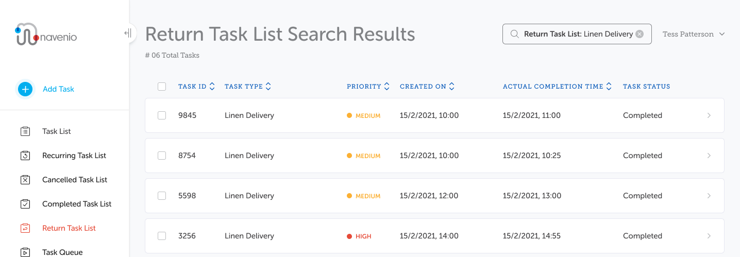Click the Completed Task List checkmark icon

click(25, 204)
